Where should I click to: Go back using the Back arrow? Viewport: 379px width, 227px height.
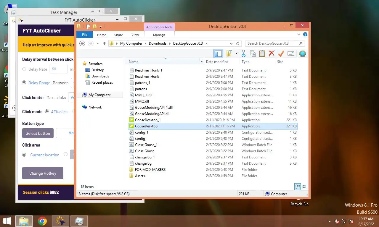[82, 43]
